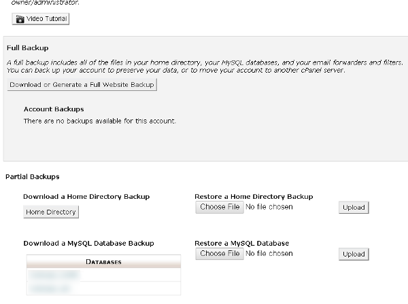Viewport: 408px width, 304px height.
Task: Choose File for MySQL Database restore
Action: (219, 253)
